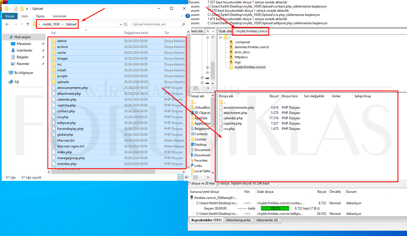Switch to the Aktarılamayanlar tab
The image size is (407, 236).
(238, 220)
